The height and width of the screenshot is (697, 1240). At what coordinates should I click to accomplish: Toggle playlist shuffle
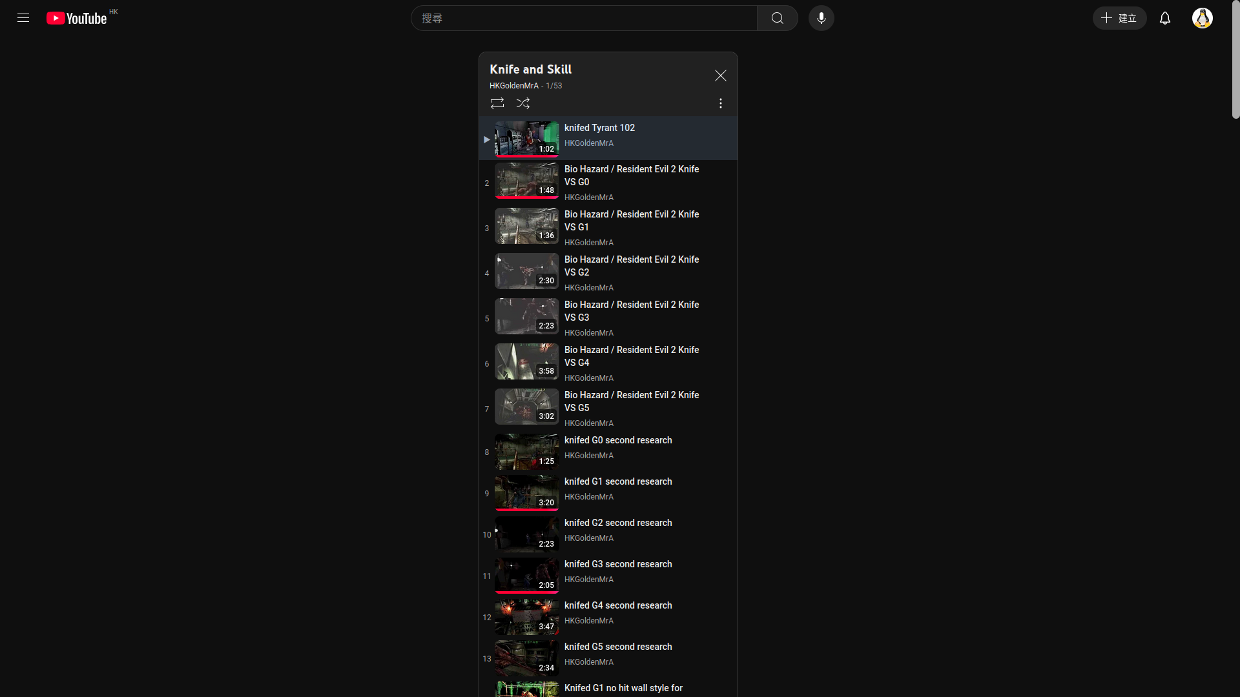pyautogui.click(x=523, y=103)
